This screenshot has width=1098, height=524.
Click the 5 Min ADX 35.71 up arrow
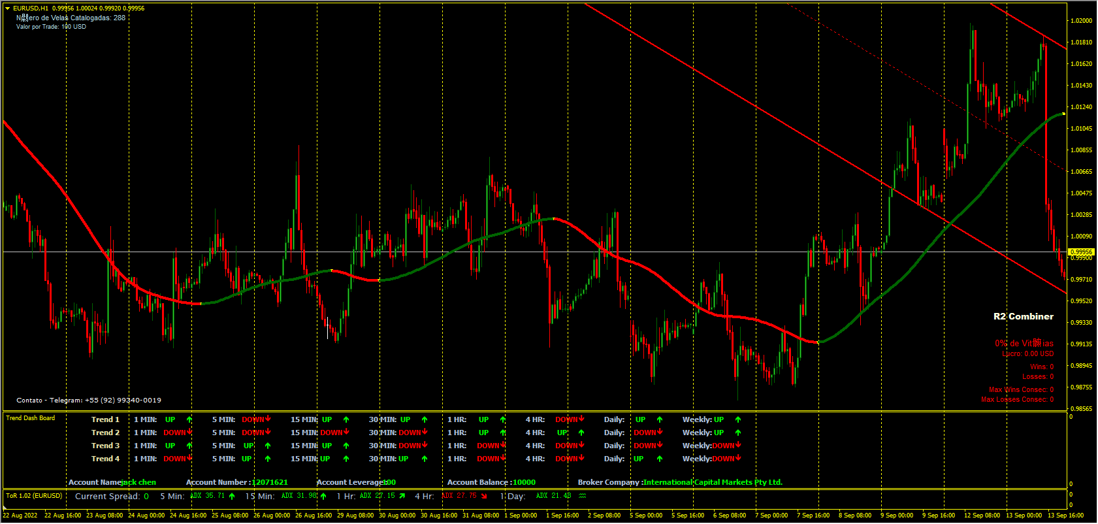[232, 497]
